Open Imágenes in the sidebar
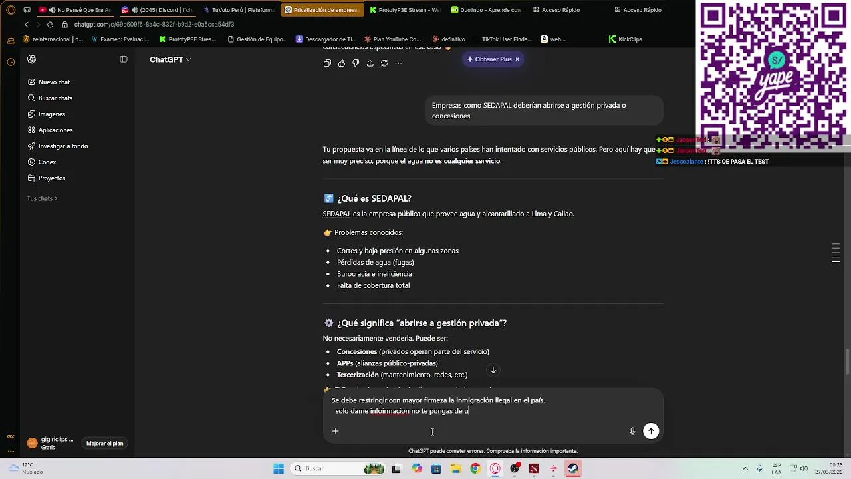This screenshot has width=851, height=479. point(47,114)
